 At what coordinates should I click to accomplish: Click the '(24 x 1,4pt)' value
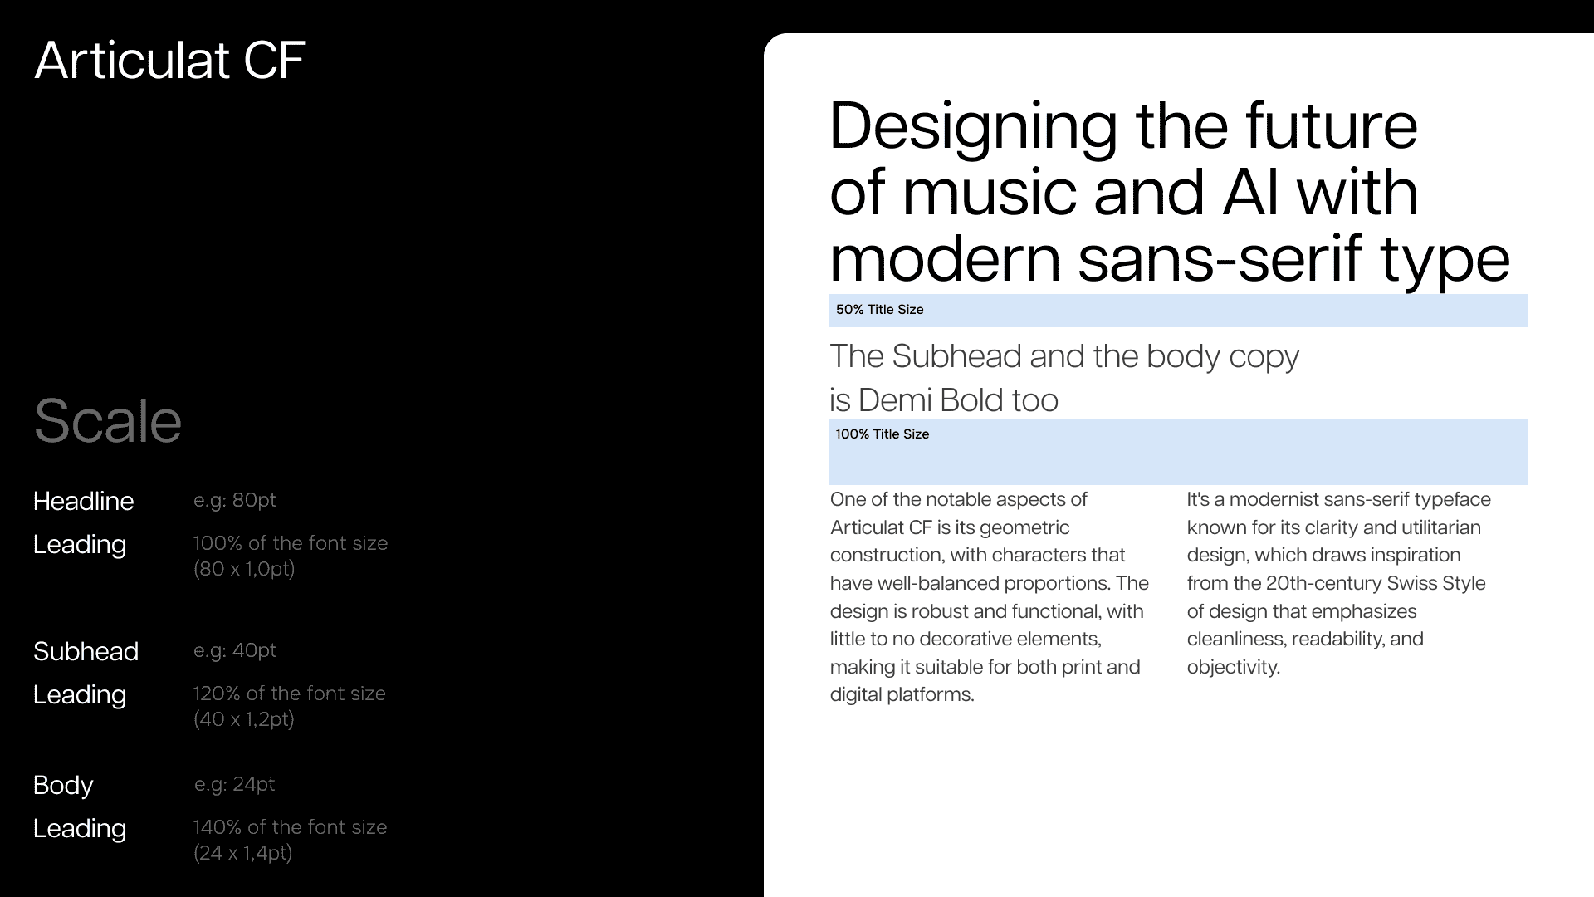coord(243,853)
